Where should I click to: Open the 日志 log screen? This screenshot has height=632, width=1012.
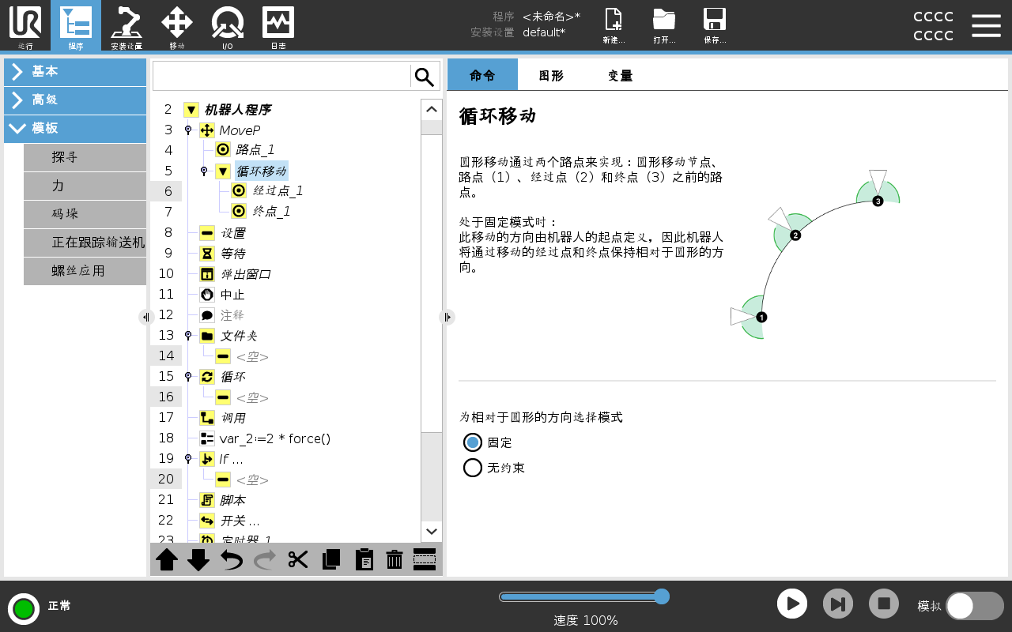[278, 26]
